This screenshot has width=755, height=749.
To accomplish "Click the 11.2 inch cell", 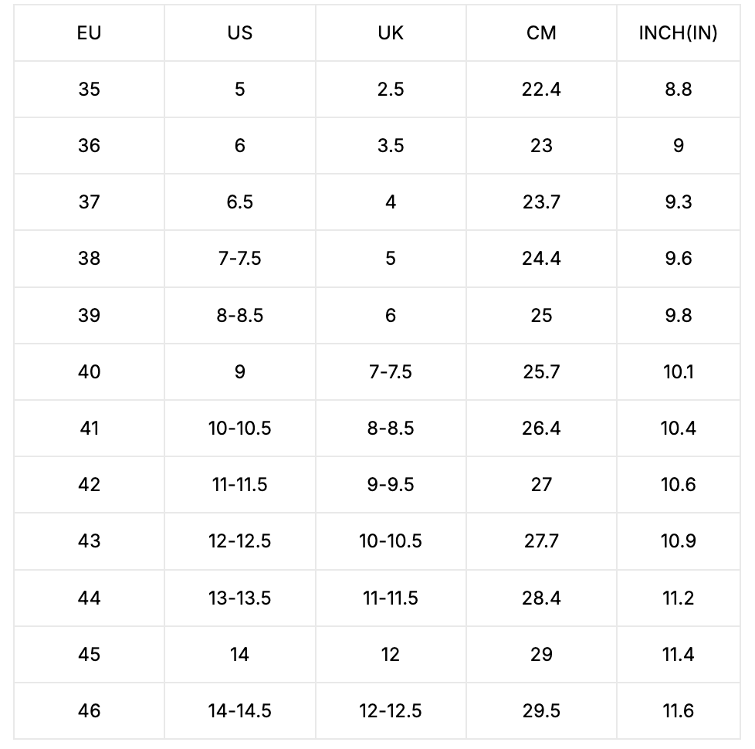I will 678,598.
